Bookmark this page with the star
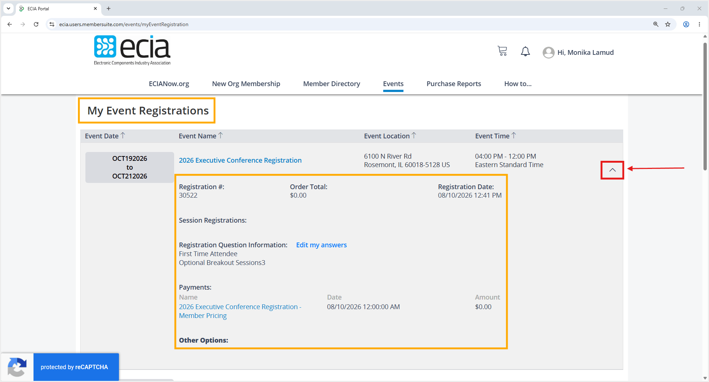Image resolution: width=709 pixels, height=382 pixels. pos(668,24)
